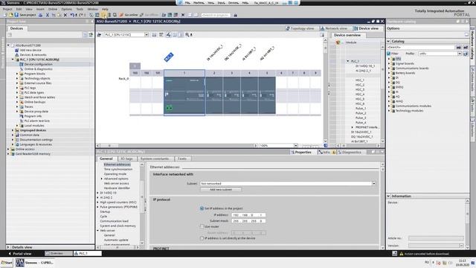Open the Edit menu
Viewport: 476px width, 268px height.
click(19, 9)
